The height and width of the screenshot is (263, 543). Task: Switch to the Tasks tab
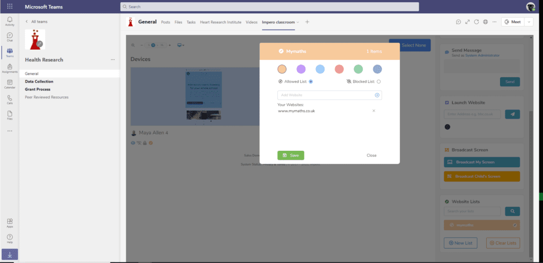(x=191, y=22)
